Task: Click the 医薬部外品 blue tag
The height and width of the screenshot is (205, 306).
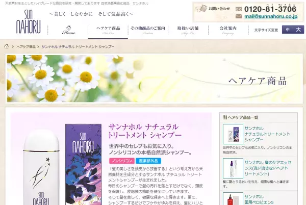Action: click(148, 161)
